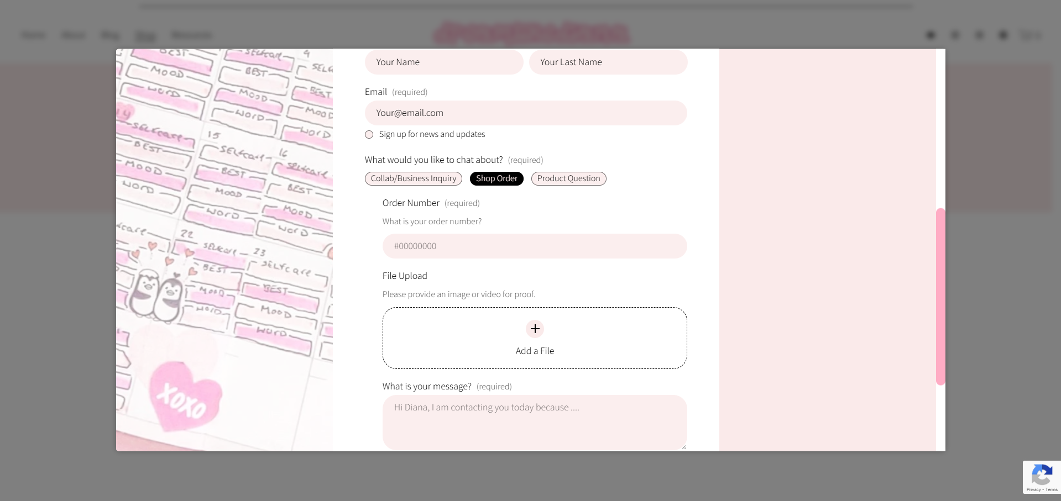Screen dimensions: 1061x501
Task: Click the pink scrollbar on the right of the form
Action: click(x=940, y=296)
